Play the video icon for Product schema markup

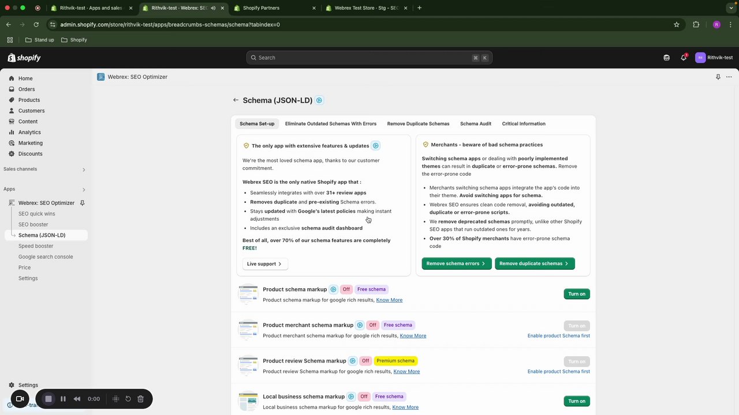(333, 289)
